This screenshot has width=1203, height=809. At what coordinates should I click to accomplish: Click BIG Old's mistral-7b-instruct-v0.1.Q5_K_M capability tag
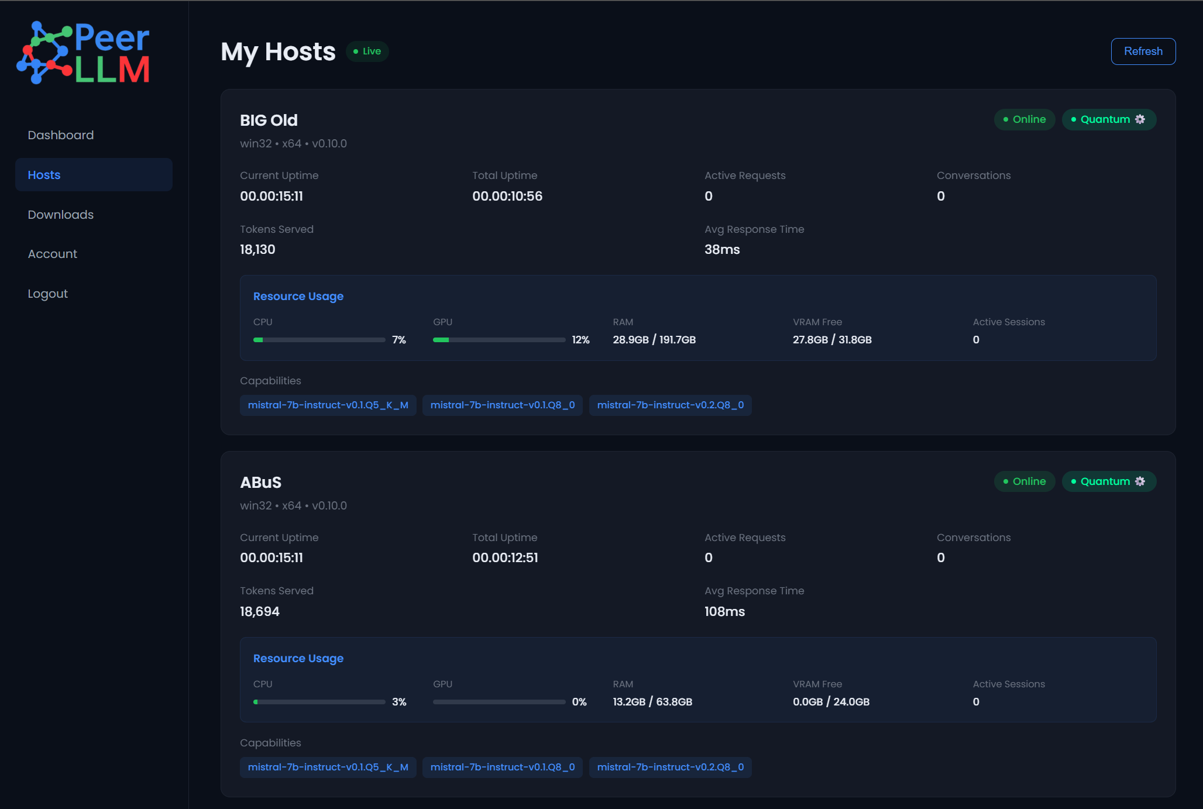coord(328,405)
